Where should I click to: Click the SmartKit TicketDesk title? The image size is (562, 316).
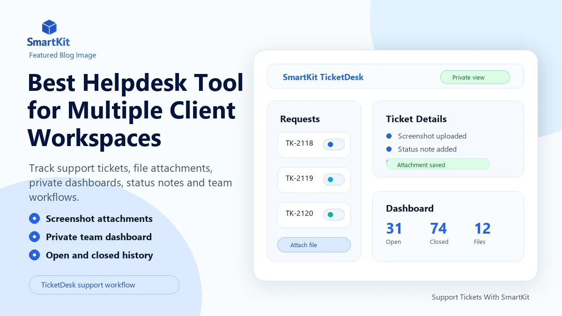(x=323, y=77)
